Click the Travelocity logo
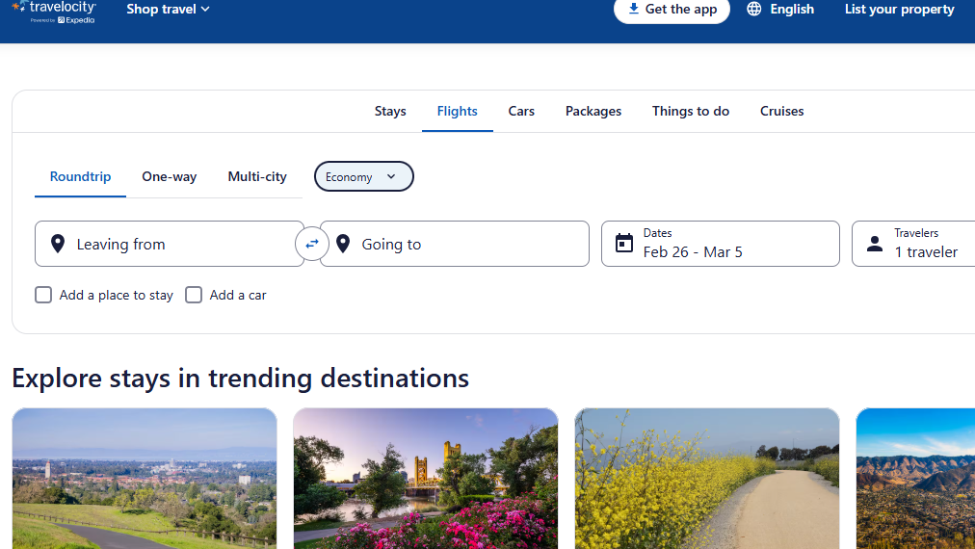The image size is (975, 549). point(54,12)
